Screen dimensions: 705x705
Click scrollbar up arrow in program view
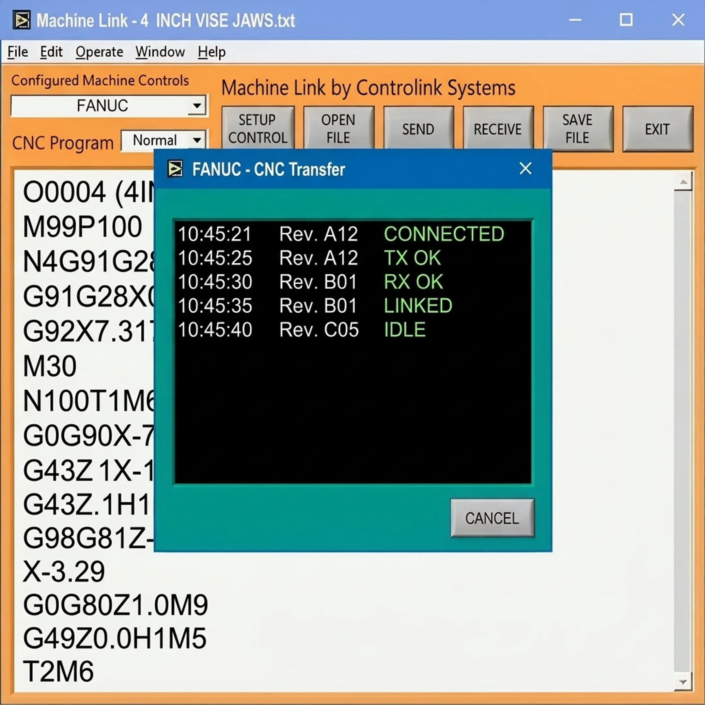coord(683,181)
